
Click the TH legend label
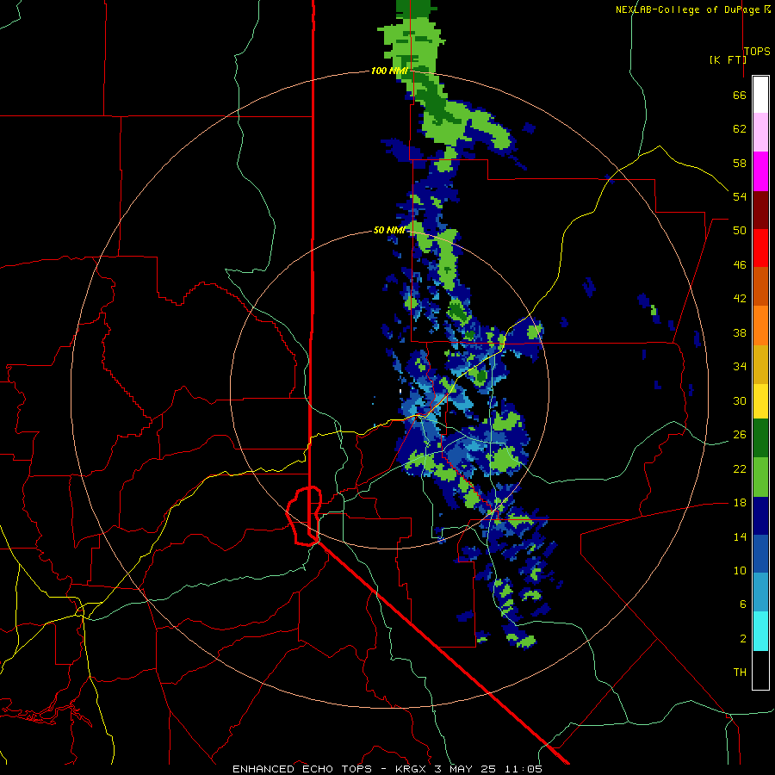(x=740, y=672)
